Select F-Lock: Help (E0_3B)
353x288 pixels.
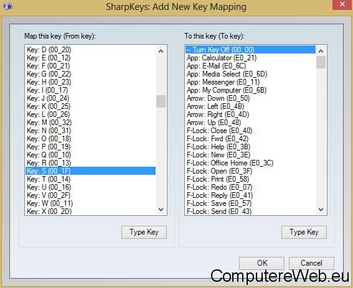click(x=250, y=147)
